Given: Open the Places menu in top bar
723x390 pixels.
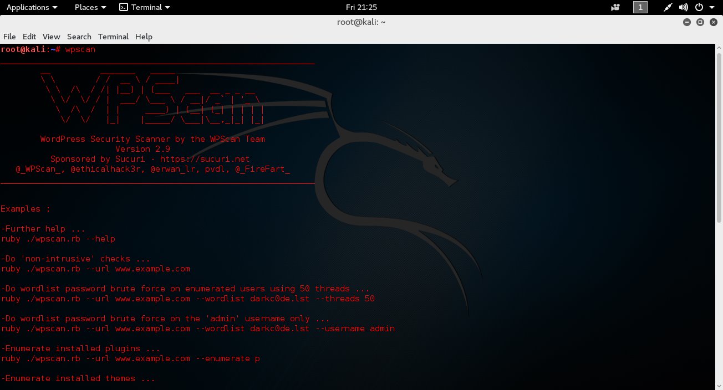Looking at the screenshot, I should [x=90, y=7].
